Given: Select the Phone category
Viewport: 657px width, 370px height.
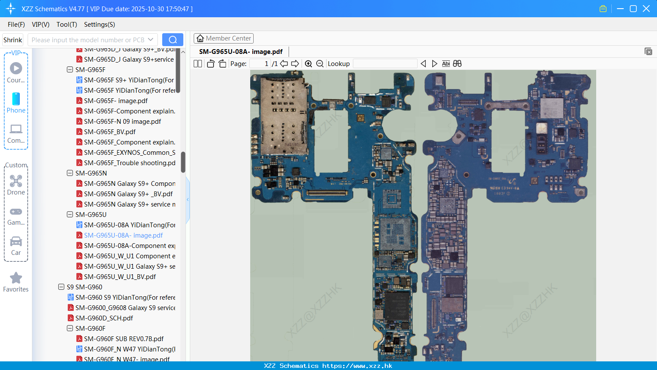Looking at the screenshot, I should [x=16, y=103].
